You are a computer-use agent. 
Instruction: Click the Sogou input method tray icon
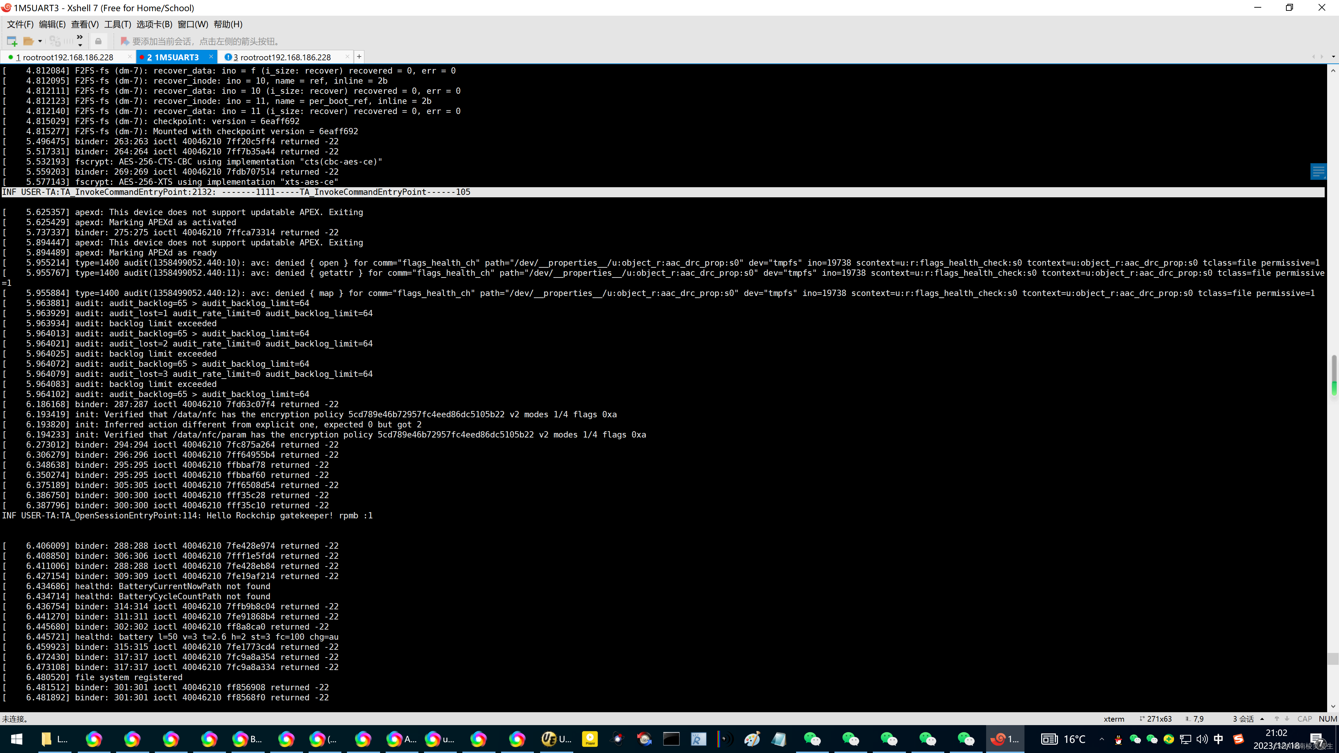click(x=1239, y=739)
